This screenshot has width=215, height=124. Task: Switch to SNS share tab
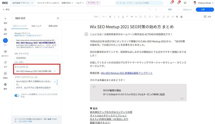click(36, 26)
